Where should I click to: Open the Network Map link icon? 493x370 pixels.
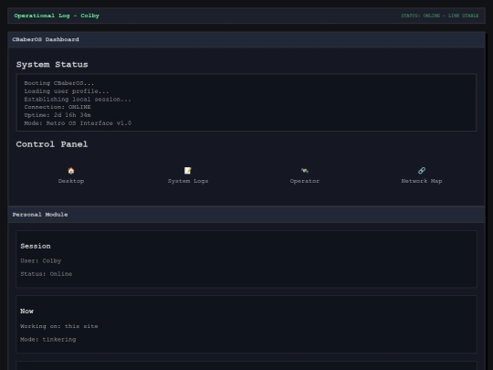tap(422, 171)
